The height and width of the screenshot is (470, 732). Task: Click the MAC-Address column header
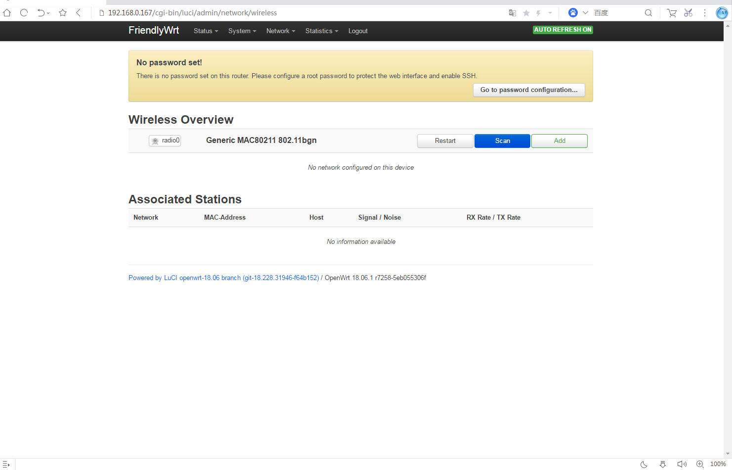(225, 218)
